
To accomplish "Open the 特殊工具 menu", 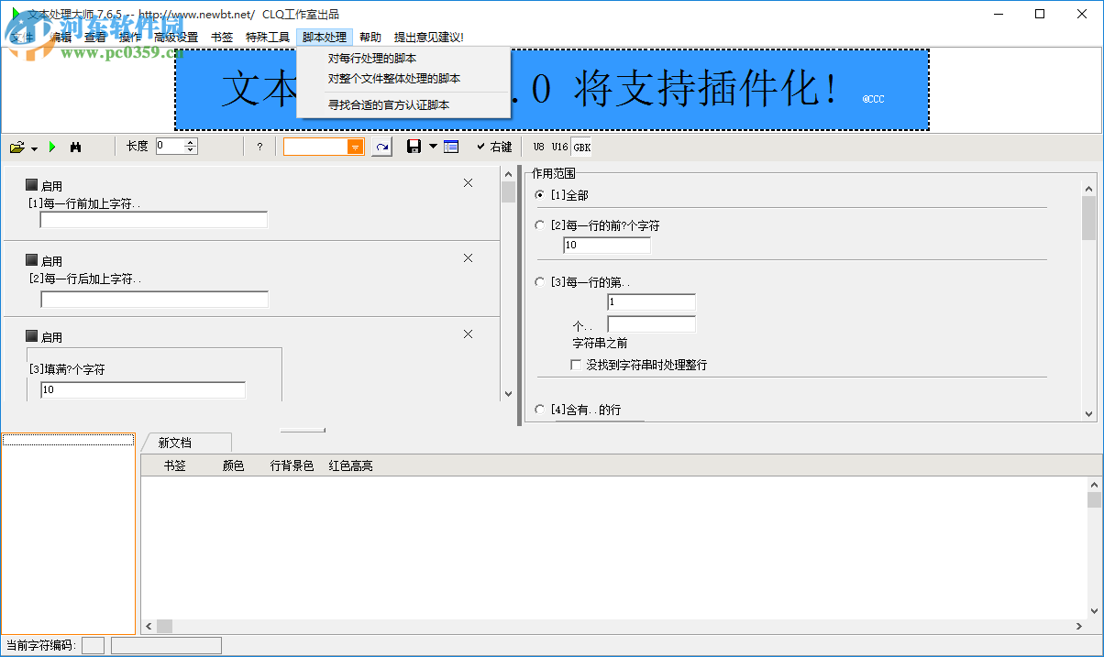I will (267, 37).
